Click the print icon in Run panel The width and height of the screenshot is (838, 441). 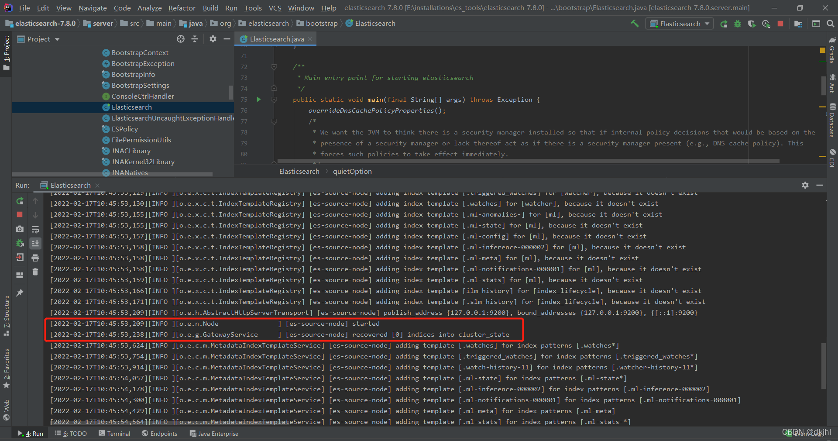click(35, 258)
